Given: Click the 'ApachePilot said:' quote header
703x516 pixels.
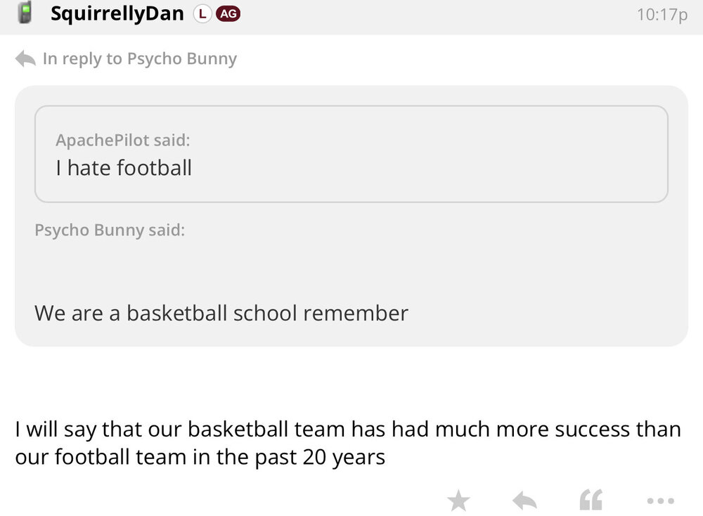Looking at the screenshot, I should [122, 140].
